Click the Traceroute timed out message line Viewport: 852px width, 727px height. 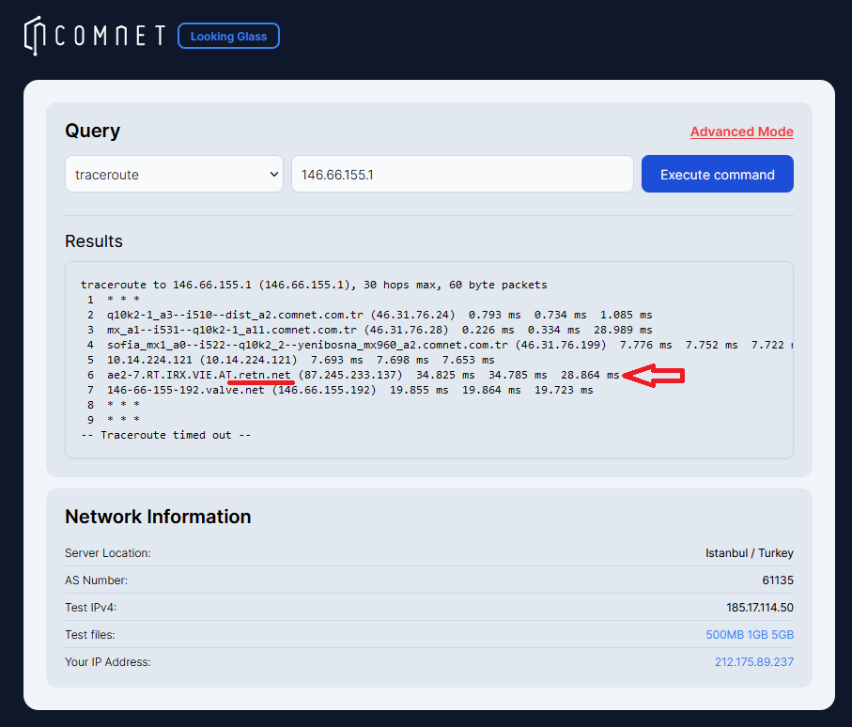click(166, 435)
